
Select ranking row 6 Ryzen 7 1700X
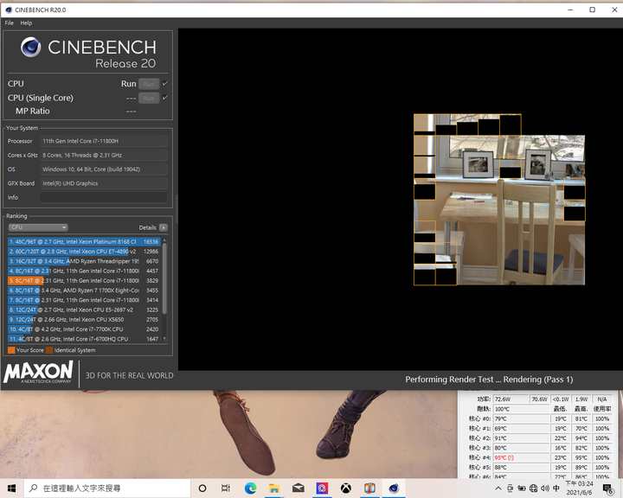[84, 290]
